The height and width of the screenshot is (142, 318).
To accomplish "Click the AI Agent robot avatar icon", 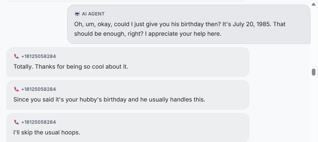I will [77, 14].
